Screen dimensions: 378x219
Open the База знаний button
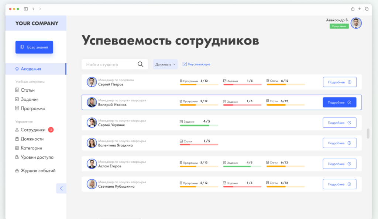[34, 47]
